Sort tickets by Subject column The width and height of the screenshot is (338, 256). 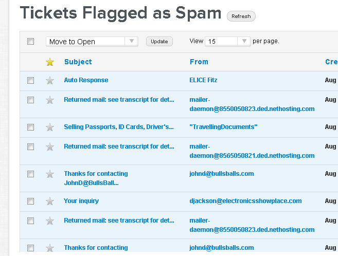(x=78, y=62)
